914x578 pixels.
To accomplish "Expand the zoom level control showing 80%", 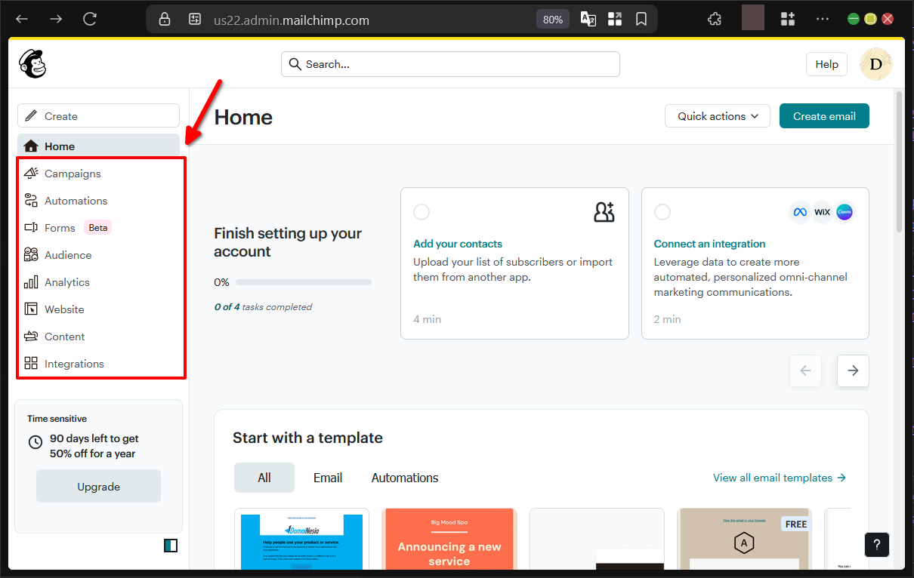I will [552, 18].
